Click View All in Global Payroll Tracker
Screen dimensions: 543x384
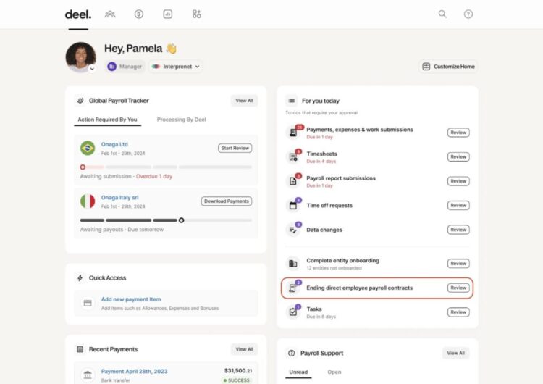245,101
